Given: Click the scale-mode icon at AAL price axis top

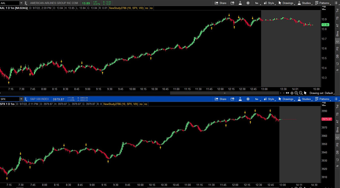Looking at the screenshot, I should (324, 8).
